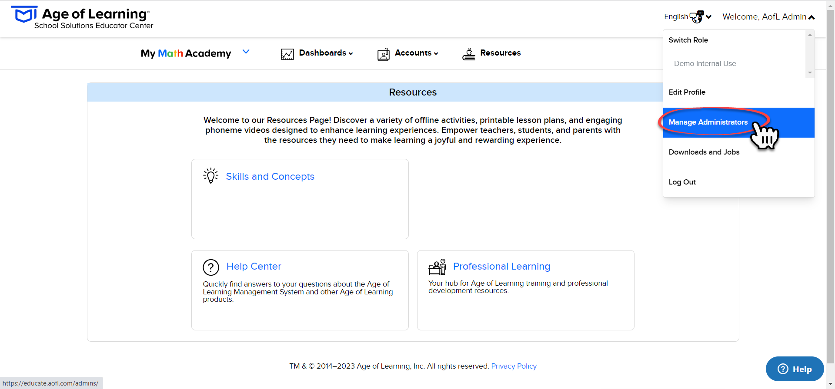Click the Switch Role list scroll-up arrow
The image size is (835, 389).
(810, 35)
